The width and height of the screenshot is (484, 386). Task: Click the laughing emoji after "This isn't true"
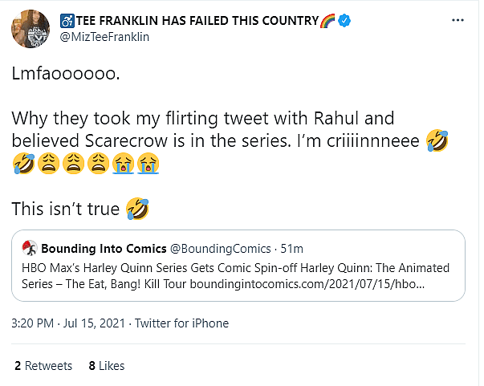[137, 209]
